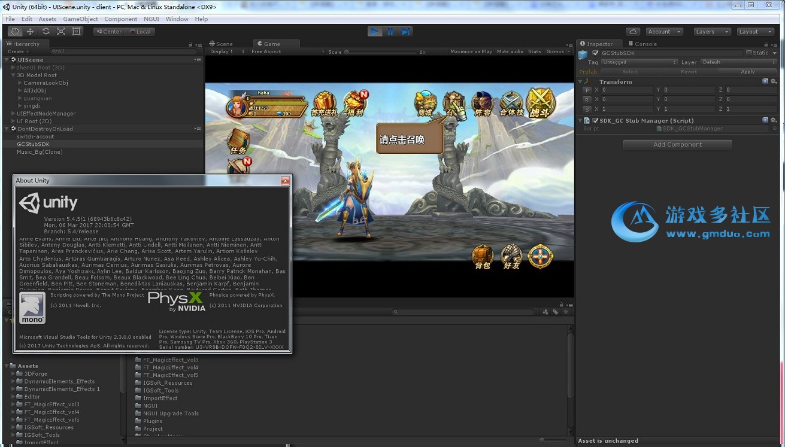Tap the quest scroll icon in game
The image size is (785, 447).
tap(238, 142)
